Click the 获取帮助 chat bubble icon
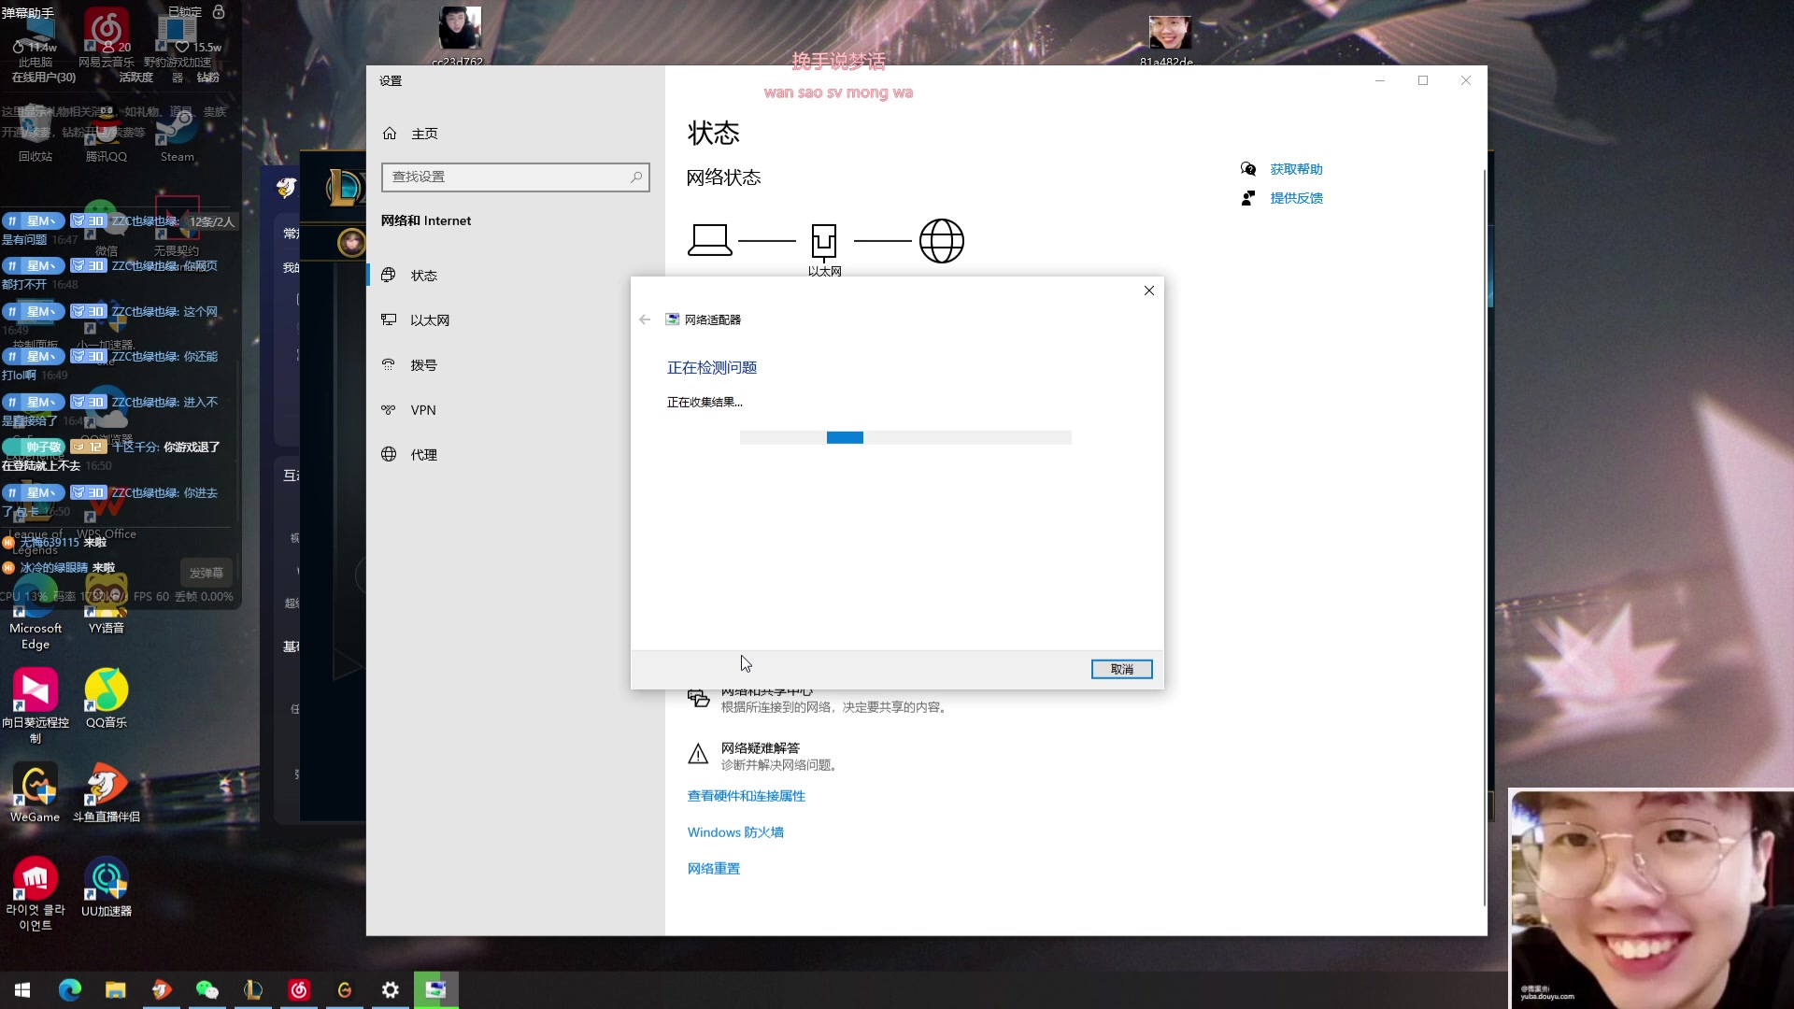Image resolution: width=1794 pixels, height=1009 pixels. pos(1248,169)
